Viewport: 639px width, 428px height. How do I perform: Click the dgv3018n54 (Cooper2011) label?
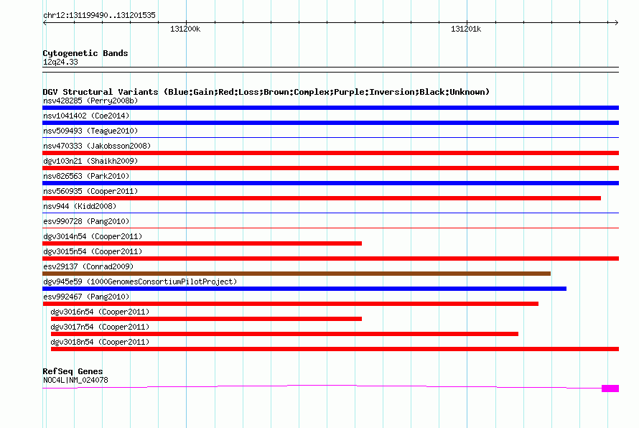click(x=100, y=342)
